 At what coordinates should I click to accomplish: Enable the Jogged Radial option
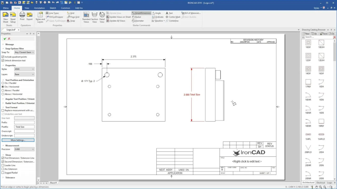tap(3, 172)
